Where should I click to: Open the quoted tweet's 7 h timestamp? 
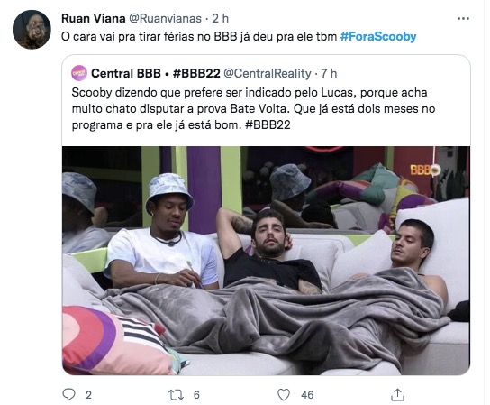(x=329, y=74)
